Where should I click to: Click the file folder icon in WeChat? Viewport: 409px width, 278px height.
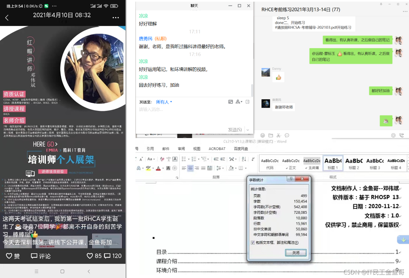click(271, 135)
